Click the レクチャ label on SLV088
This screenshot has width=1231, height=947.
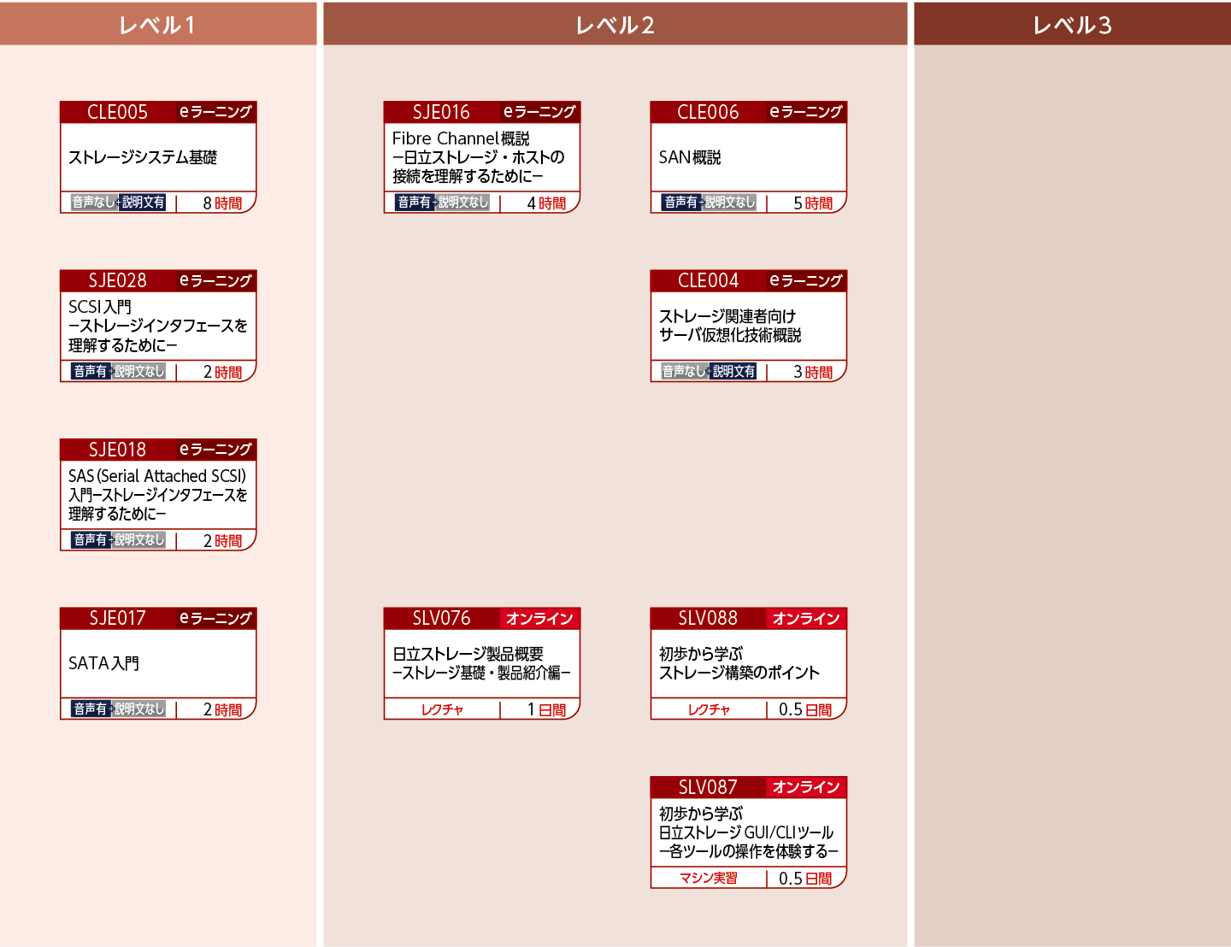709,709
